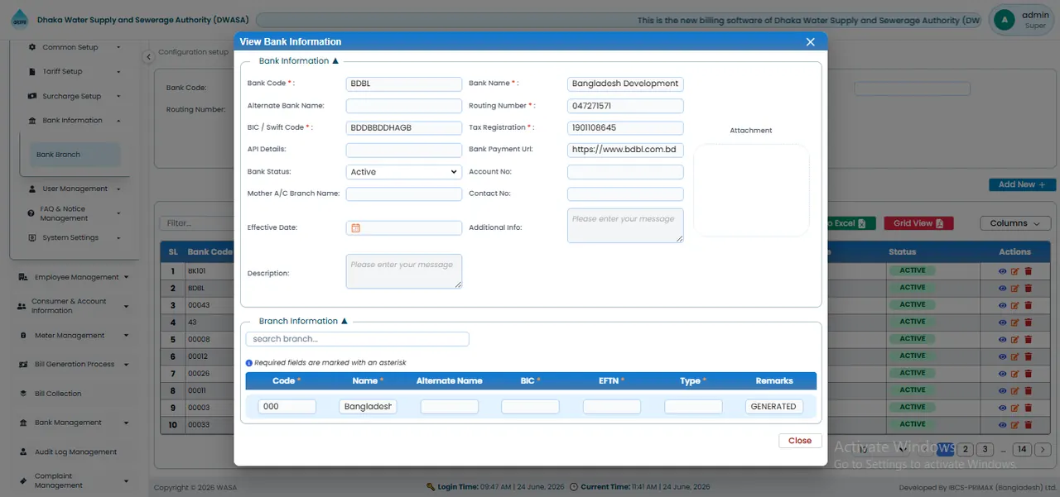Click the Grid View button
The image size is (1060, 497).
(x=918, y=223)
